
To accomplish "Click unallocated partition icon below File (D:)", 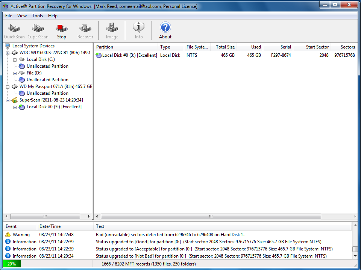I will [x=22, y=80].
